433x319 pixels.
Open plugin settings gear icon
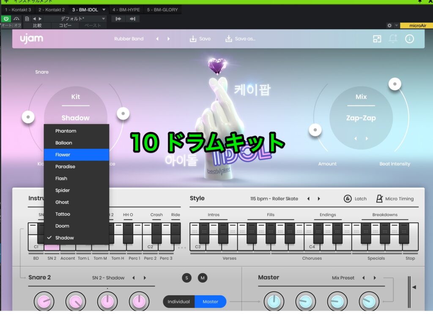tap(389, 25)
